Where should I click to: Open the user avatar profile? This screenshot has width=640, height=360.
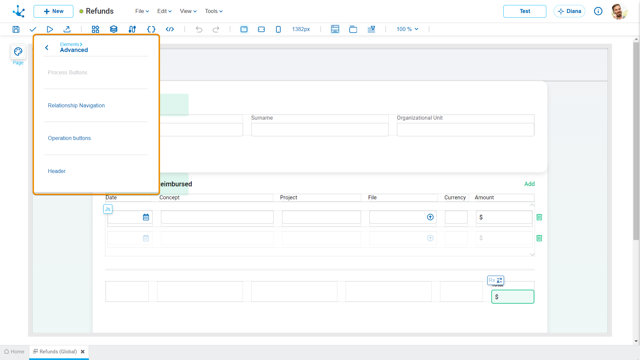(x=619, y=11)
